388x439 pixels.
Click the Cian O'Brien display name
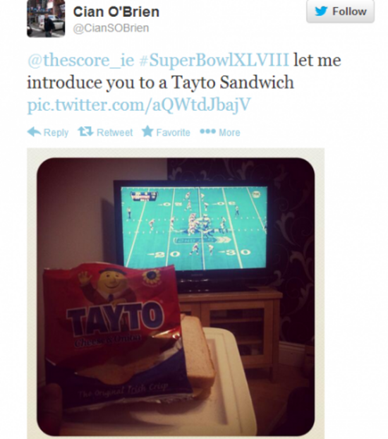pyautogui.click(x=116, y=12)
